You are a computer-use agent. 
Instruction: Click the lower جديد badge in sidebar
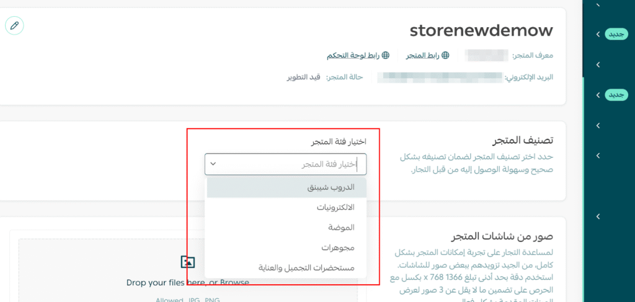tap(616, 95)
